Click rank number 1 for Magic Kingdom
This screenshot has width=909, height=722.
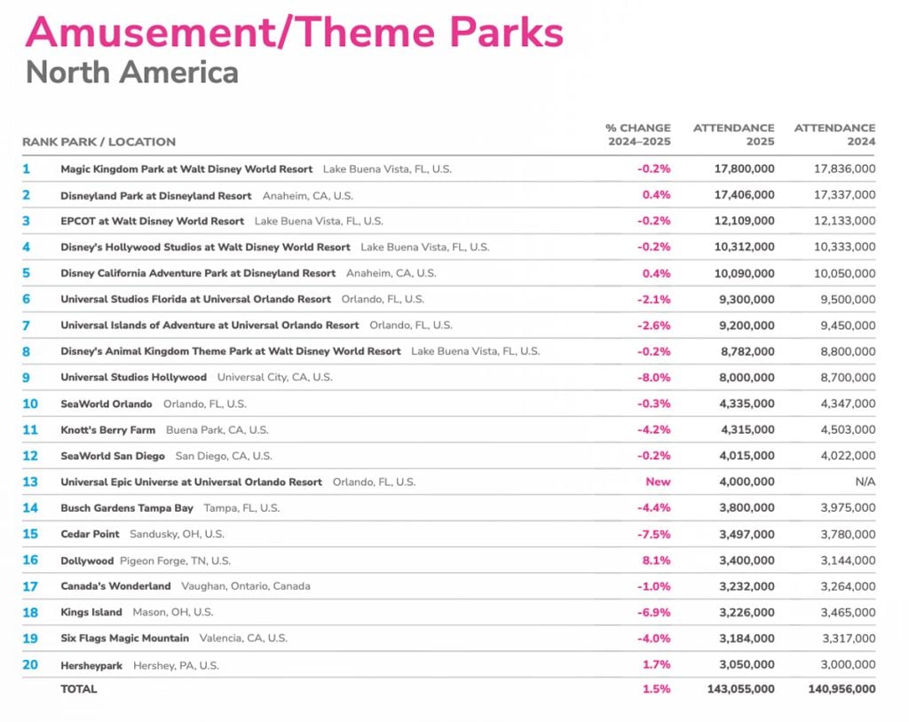(26, 169)
